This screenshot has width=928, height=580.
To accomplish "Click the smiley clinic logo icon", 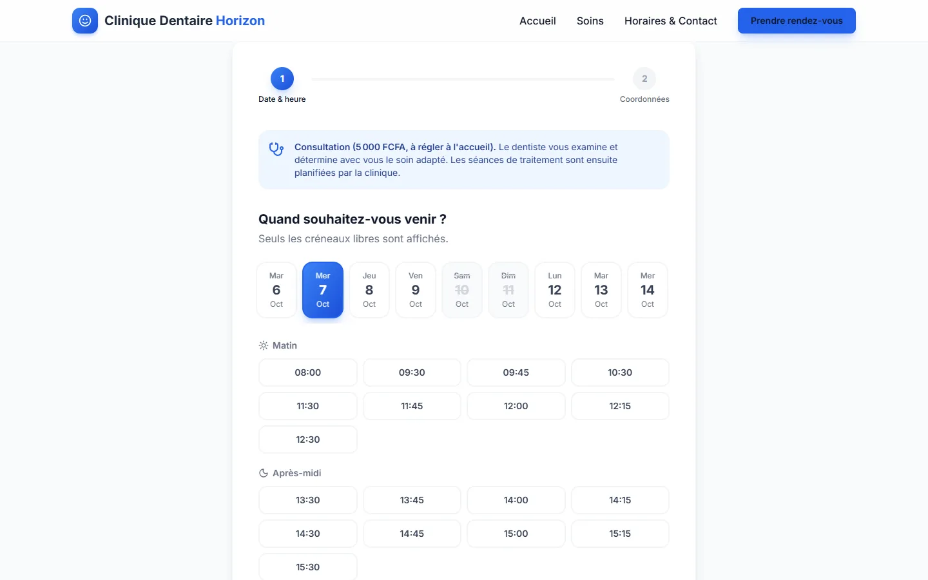I will pyautogui.click(x=85, y=21).
